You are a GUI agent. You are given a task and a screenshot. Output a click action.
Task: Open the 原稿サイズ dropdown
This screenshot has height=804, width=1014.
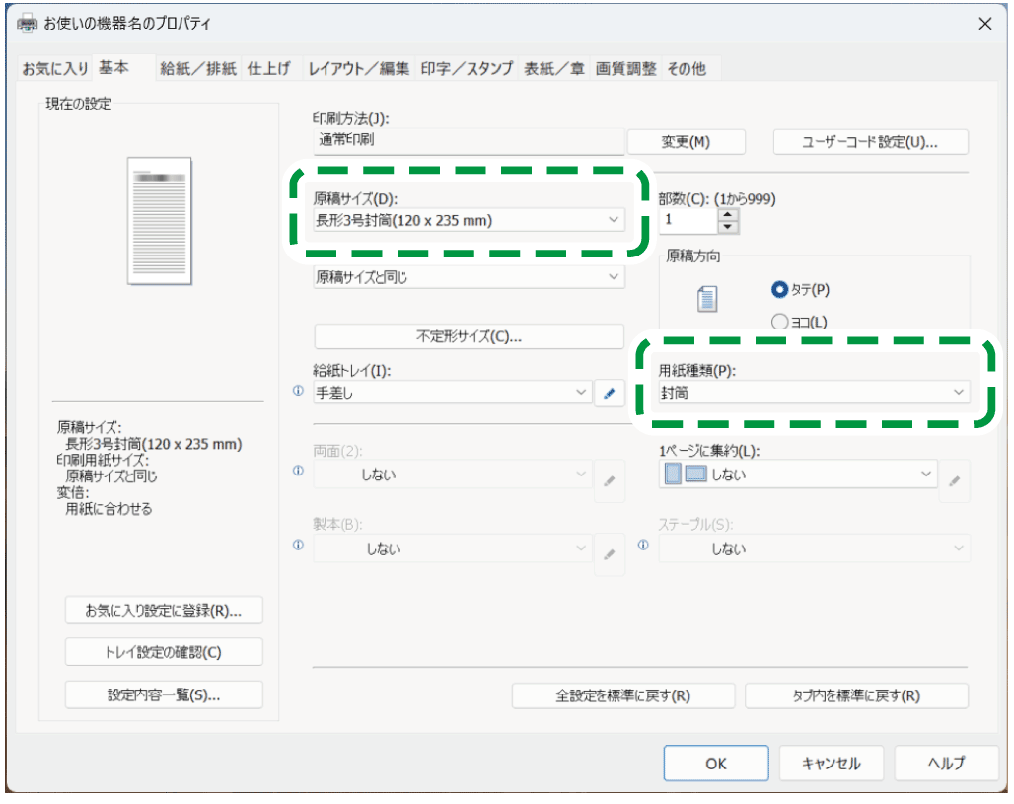pyautogui.click(x=469, y=220)
